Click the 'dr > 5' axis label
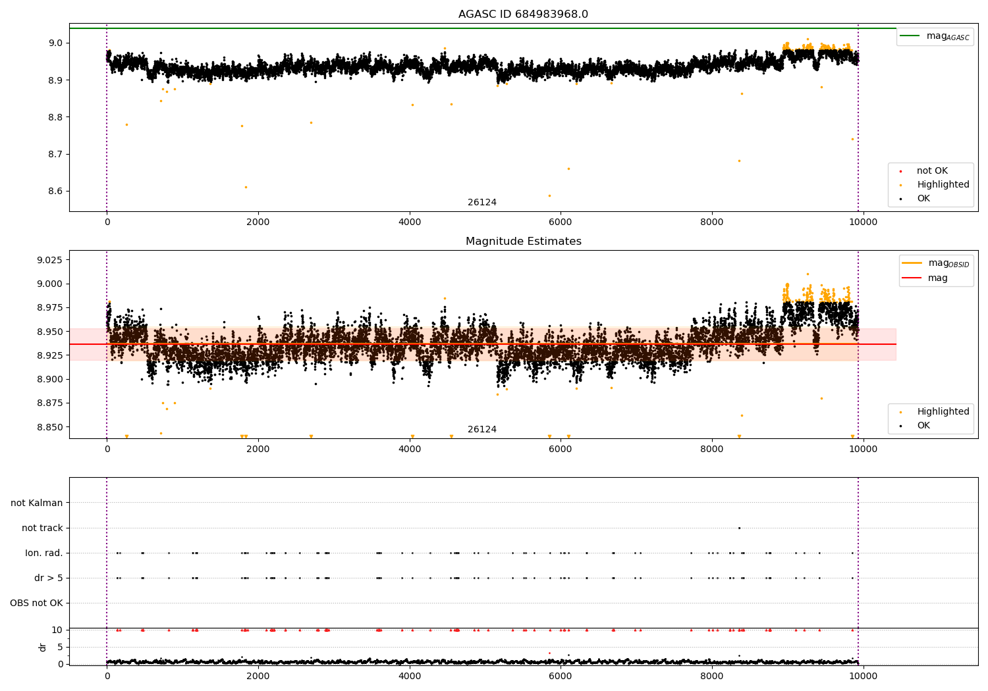The image size is (988, 691). (49, 578)
